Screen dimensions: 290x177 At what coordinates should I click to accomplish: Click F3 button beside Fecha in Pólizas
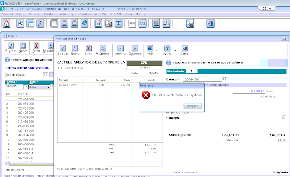pyautogui.click(x=25, y=86)
